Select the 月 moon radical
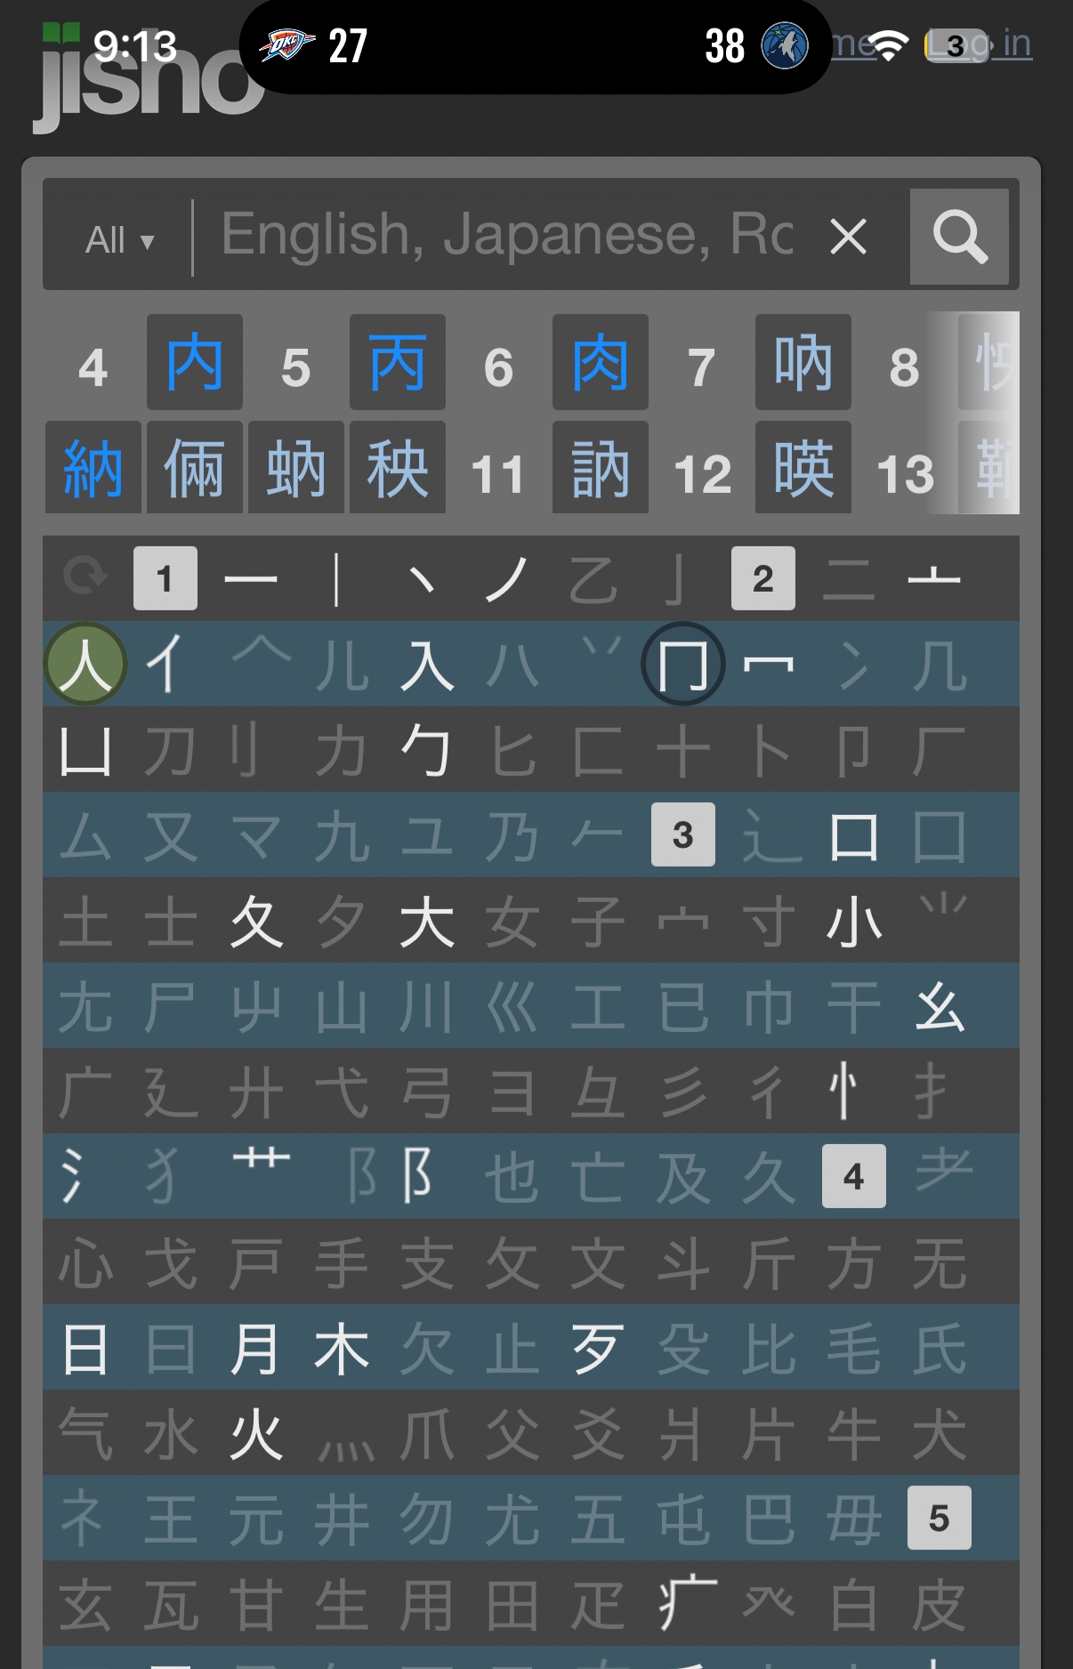The height and width of the screenshot is (1669, 1073). 255,1349
